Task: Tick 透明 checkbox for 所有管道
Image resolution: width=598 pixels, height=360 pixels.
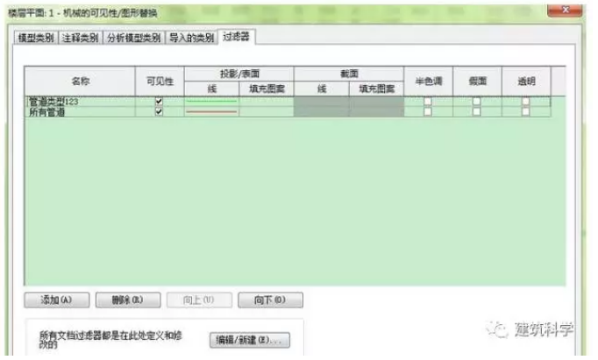Action: [x=526, y=111]
